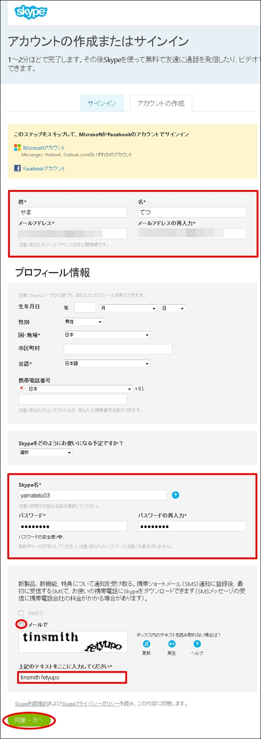Open the birth month 月 dropdown

(x=128, y=308)
